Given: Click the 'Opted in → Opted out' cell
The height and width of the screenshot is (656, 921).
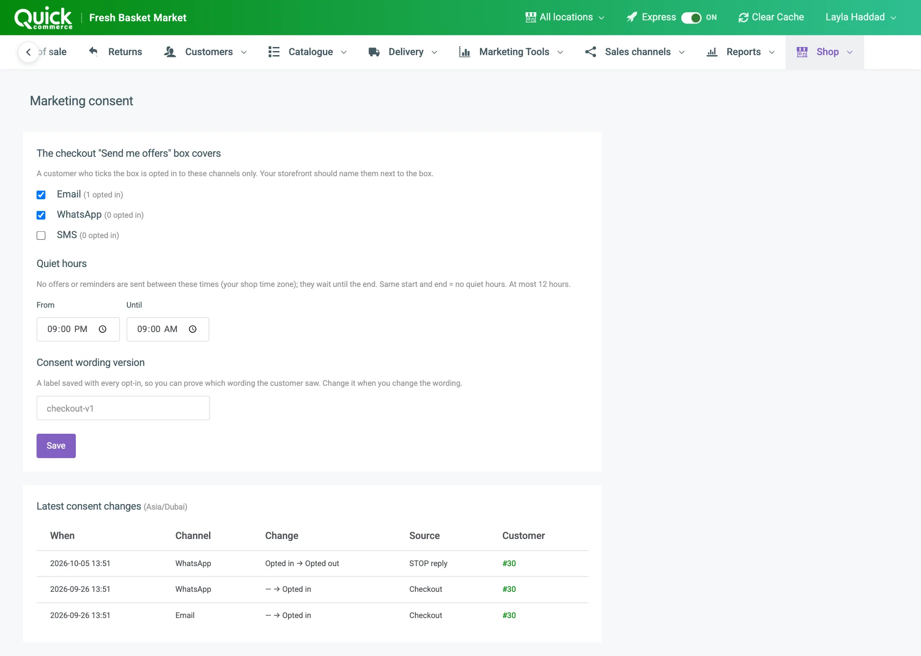Looking at the screenshot, I should coord(302,563).
